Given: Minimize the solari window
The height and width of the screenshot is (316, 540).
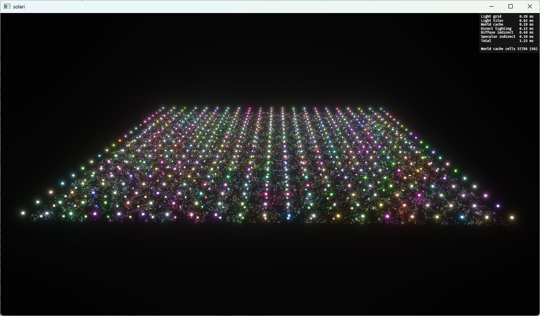Looking at the screenshot, I should [491, 6].
